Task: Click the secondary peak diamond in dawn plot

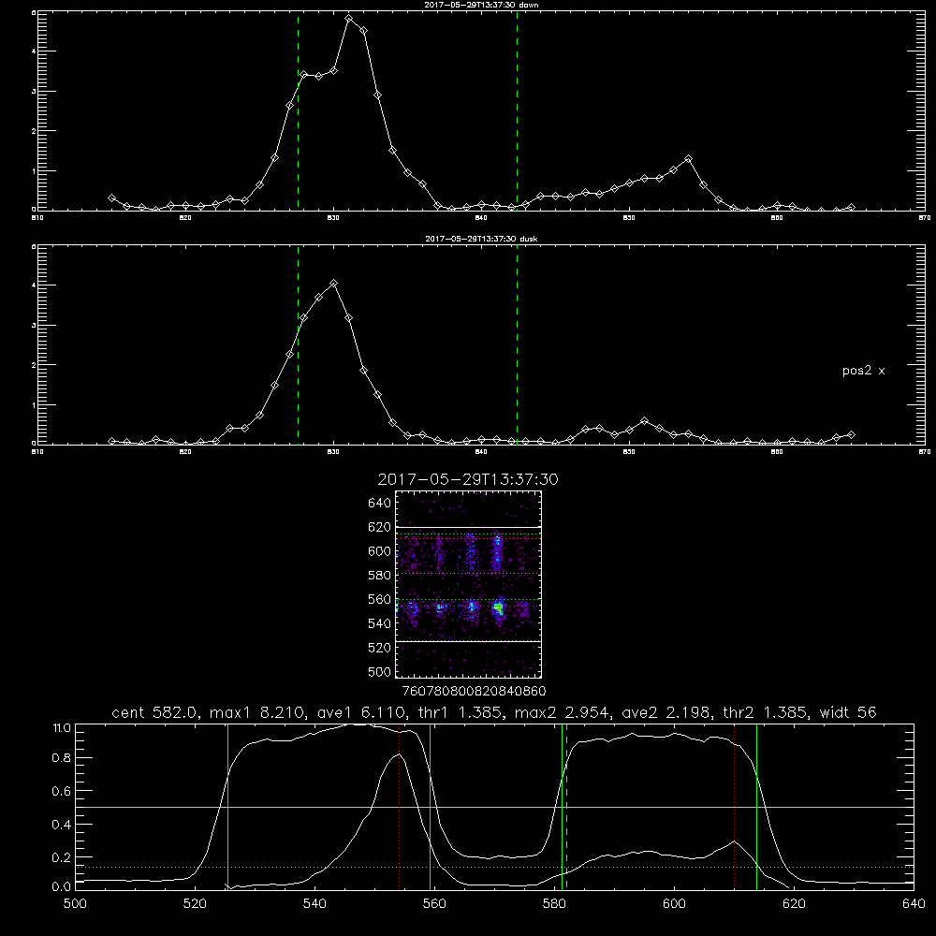Action: [x=688, y=159]
